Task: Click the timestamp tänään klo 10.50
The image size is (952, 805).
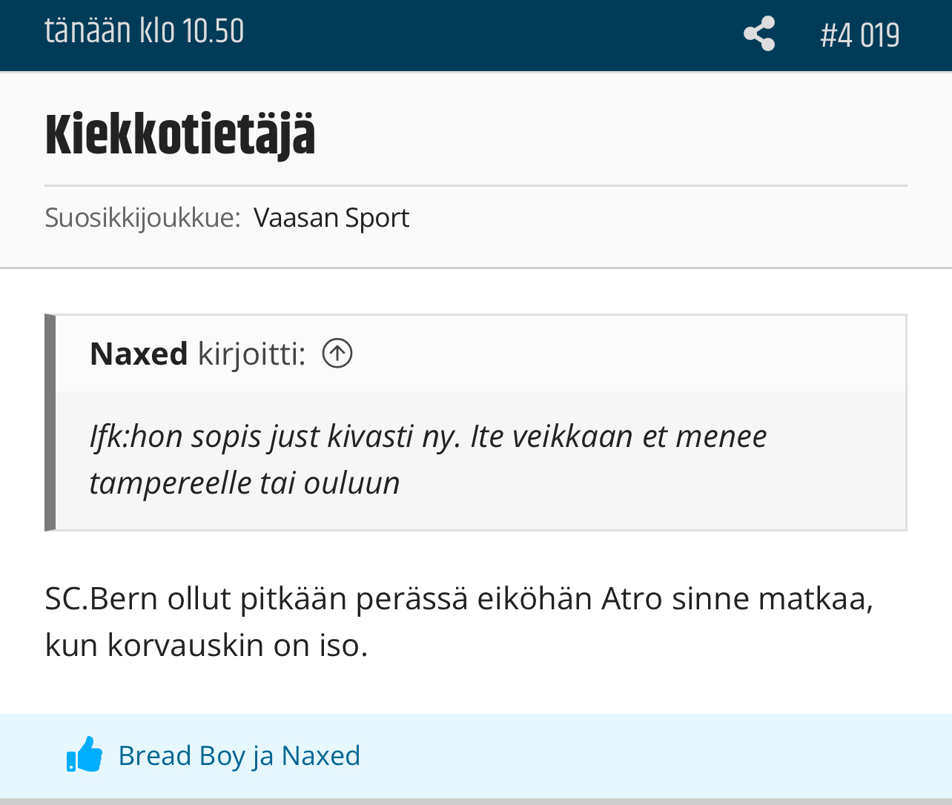Action: (145, 32)
